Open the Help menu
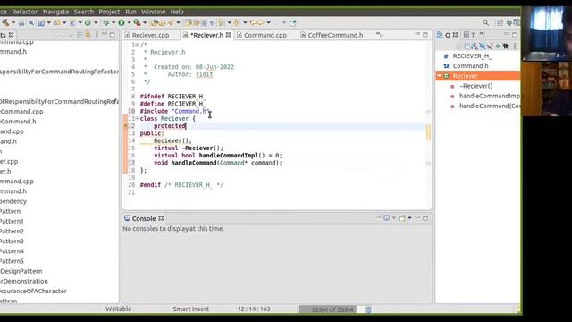This screenshot has width=572, height=322. click(177, 12)
